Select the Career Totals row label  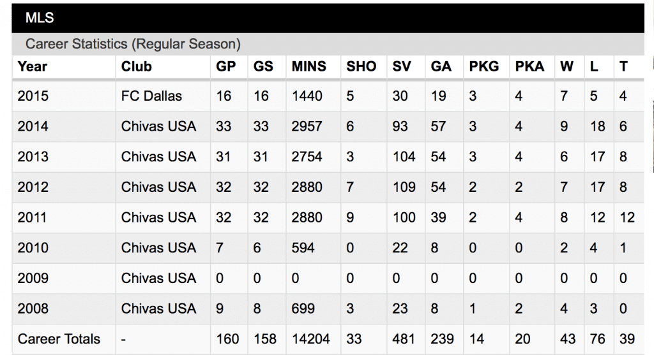59,339
